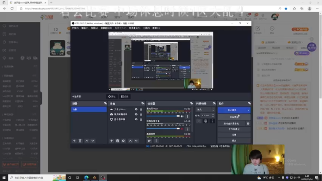
Task: Delete the selected scene with the trash icon
Action: pyautogui.click(x=80, y=141)
